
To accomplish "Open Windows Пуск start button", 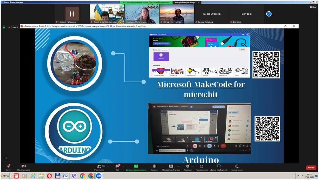I will [x=5, y=176].
